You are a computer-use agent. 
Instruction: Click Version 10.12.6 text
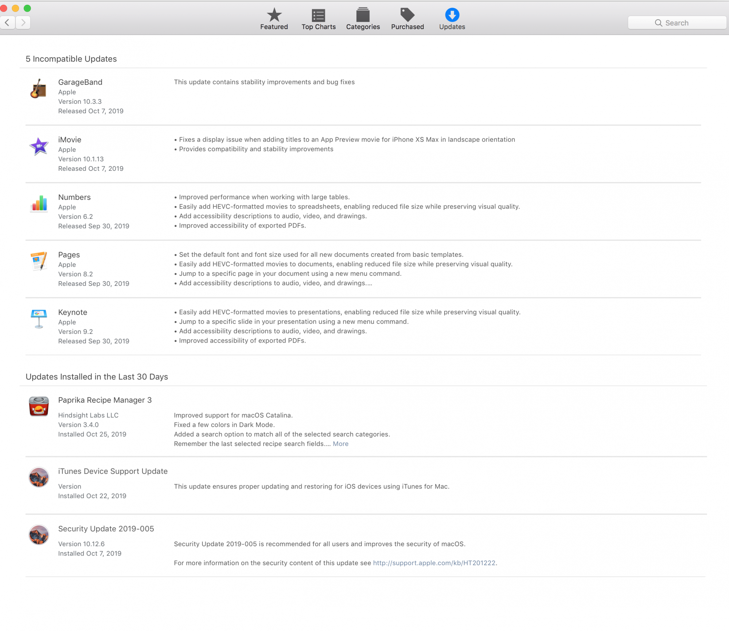point(81,544)
